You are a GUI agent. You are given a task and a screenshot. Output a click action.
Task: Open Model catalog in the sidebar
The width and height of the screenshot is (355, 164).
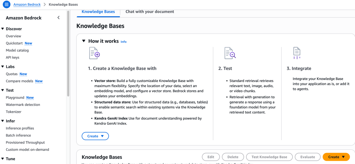(17, 50)
